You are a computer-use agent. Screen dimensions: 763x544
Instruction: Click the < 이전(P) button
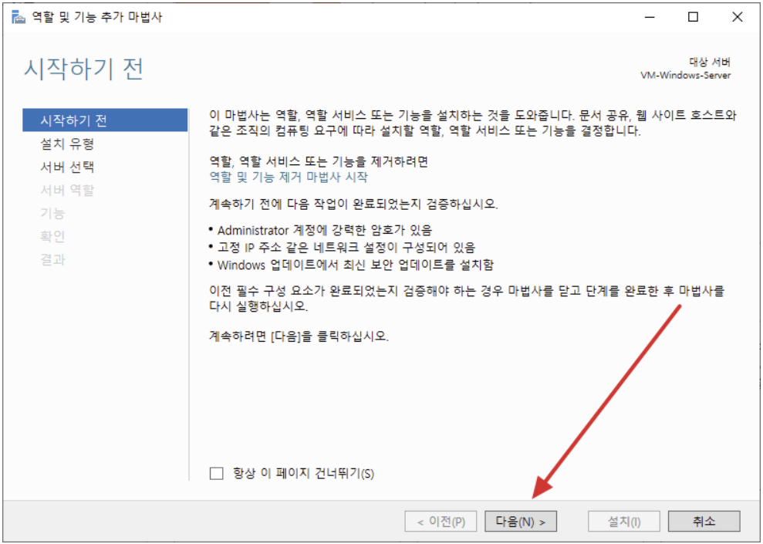point(441,522)
